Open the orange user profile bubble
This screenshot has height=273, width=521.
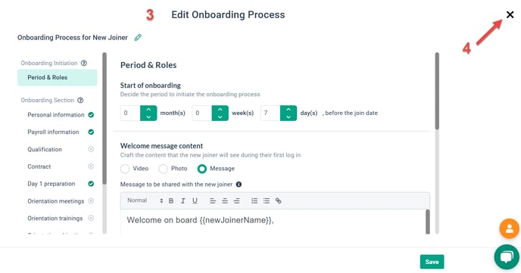click(510, 228)
